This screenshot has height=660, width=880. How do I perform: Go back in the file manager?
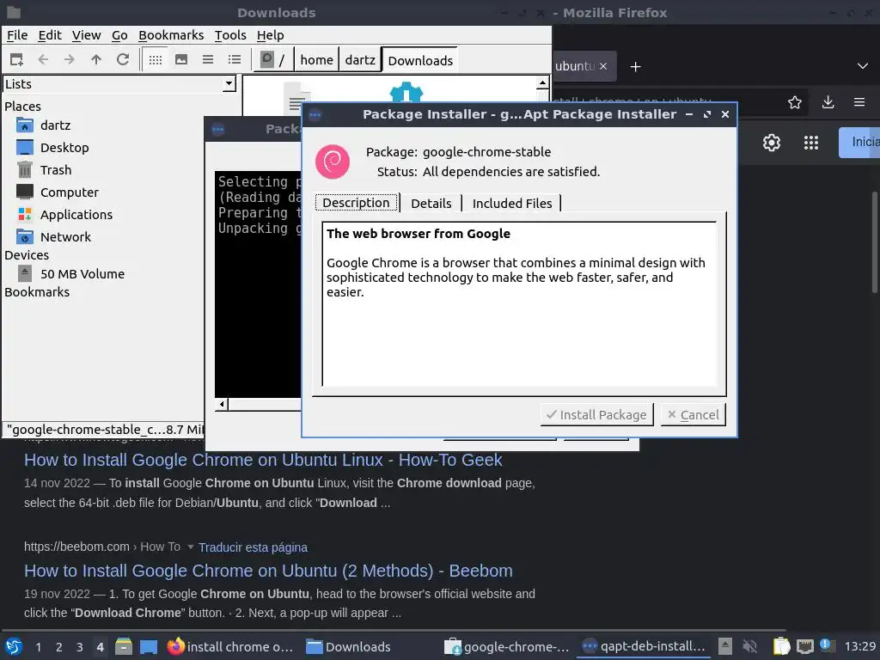(x=43, y=59)
